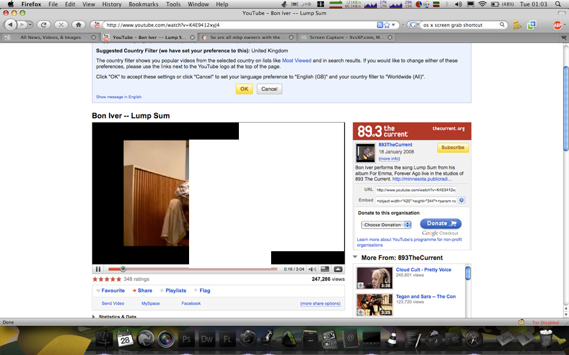Open the back/forward history dropdown
Image resolution: width=569 pixels, height=355 pixels.
pos(30,25)
